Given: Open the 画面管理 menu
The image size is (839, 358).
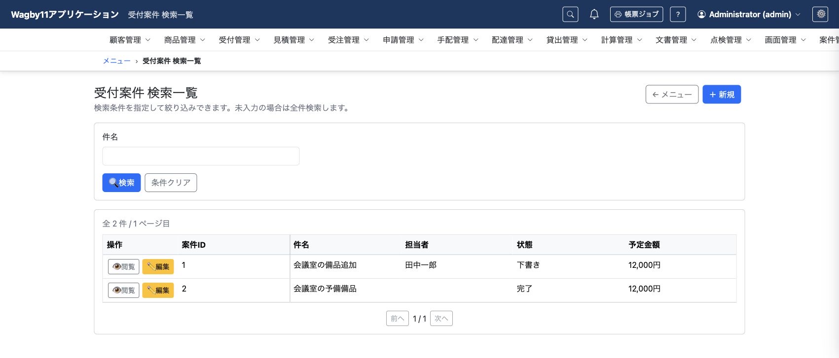Looking at the screenshot, I should pyautogui.click(x=785, y=40).
